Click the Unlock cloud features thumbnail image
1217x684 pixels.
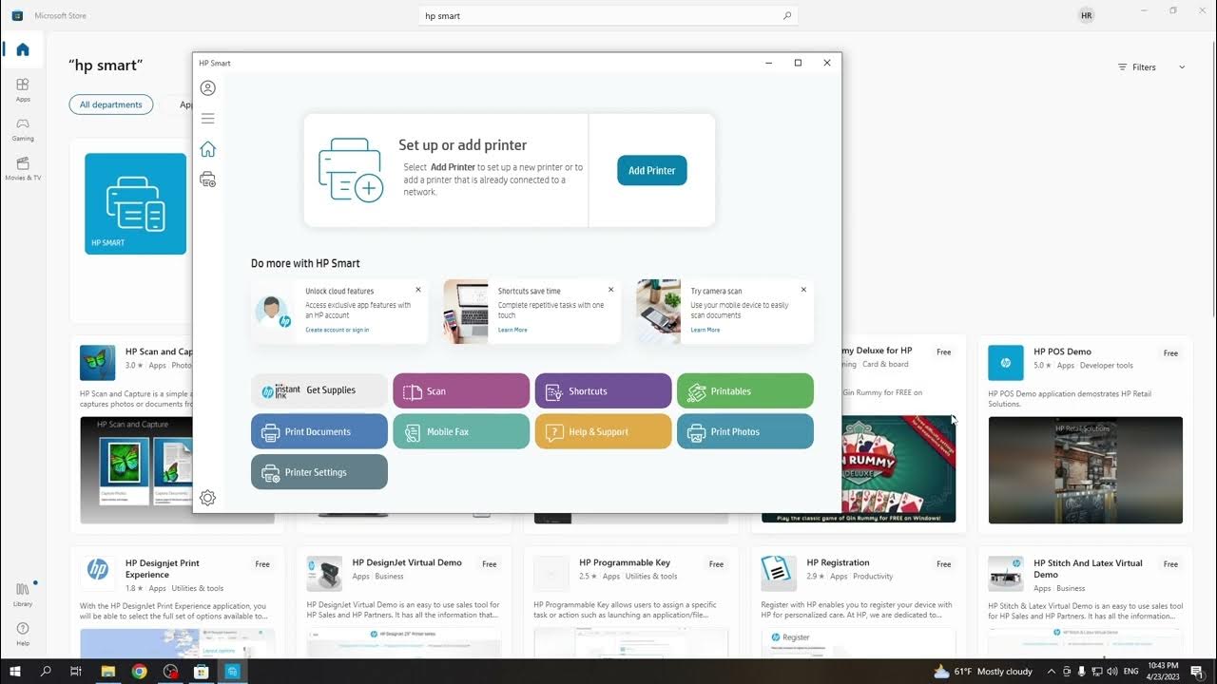[x=274, y=312]
